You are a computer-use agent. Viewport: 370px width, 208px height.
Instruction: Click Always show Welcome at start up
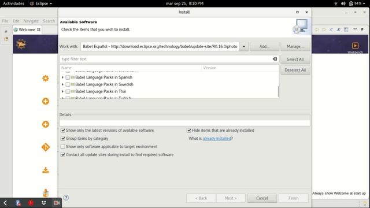[x=339, y=193]
